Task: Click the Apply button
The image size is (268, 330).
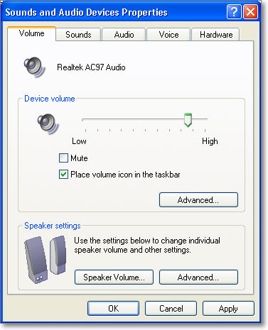Action: pyautogui.click(x=228, y=308)
